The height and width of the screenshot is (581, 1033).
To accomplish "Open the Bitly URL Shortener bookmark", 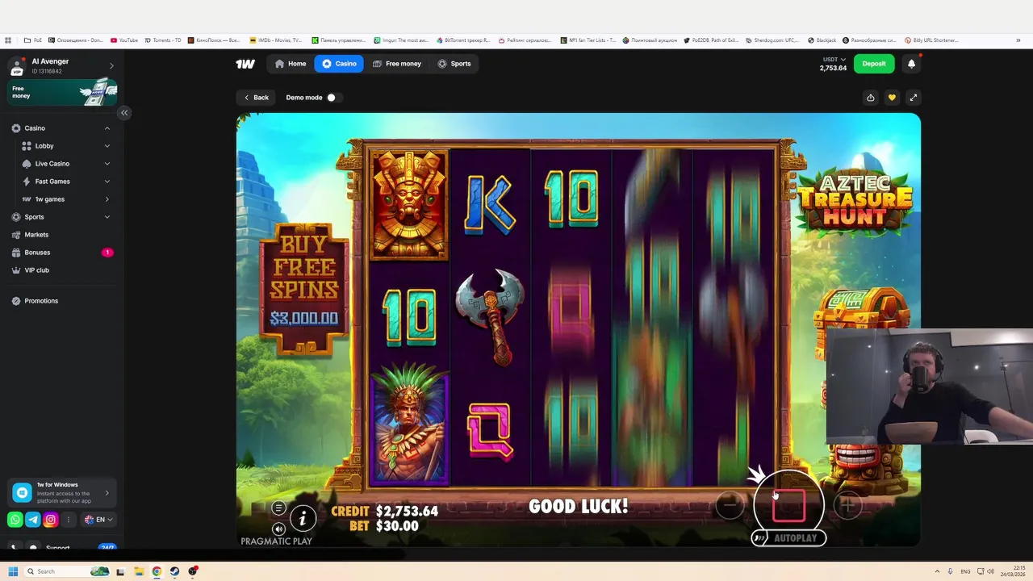I will pos(931,40).
